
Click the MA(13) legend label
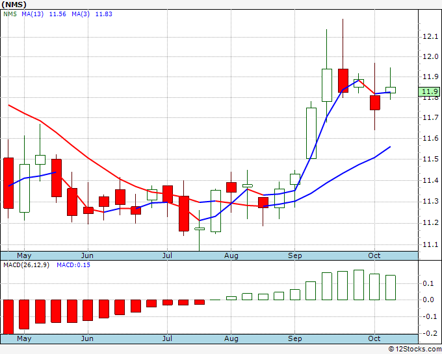click(32, 14)
